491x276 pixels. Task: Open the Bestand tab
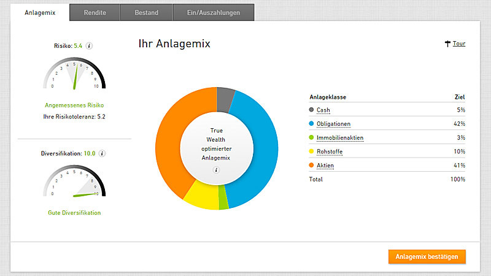[147, 12]
